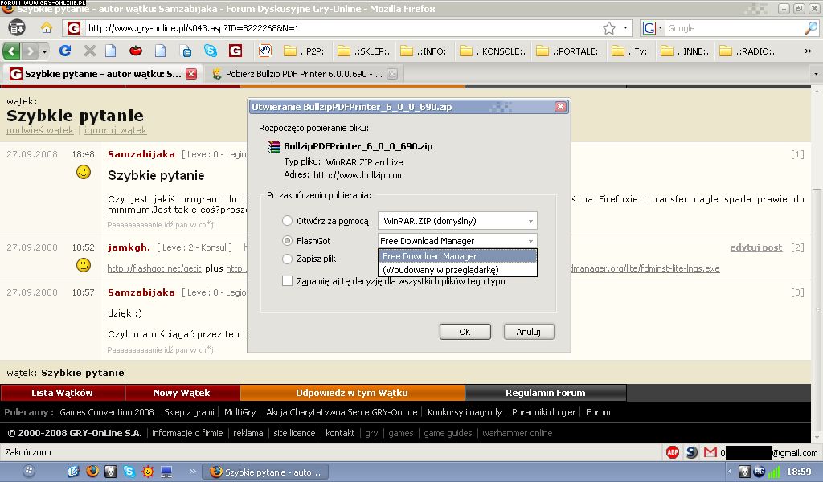Choose Free Download Manager in the list
This screenshot has height=482, width=823.
coord(457,256)
